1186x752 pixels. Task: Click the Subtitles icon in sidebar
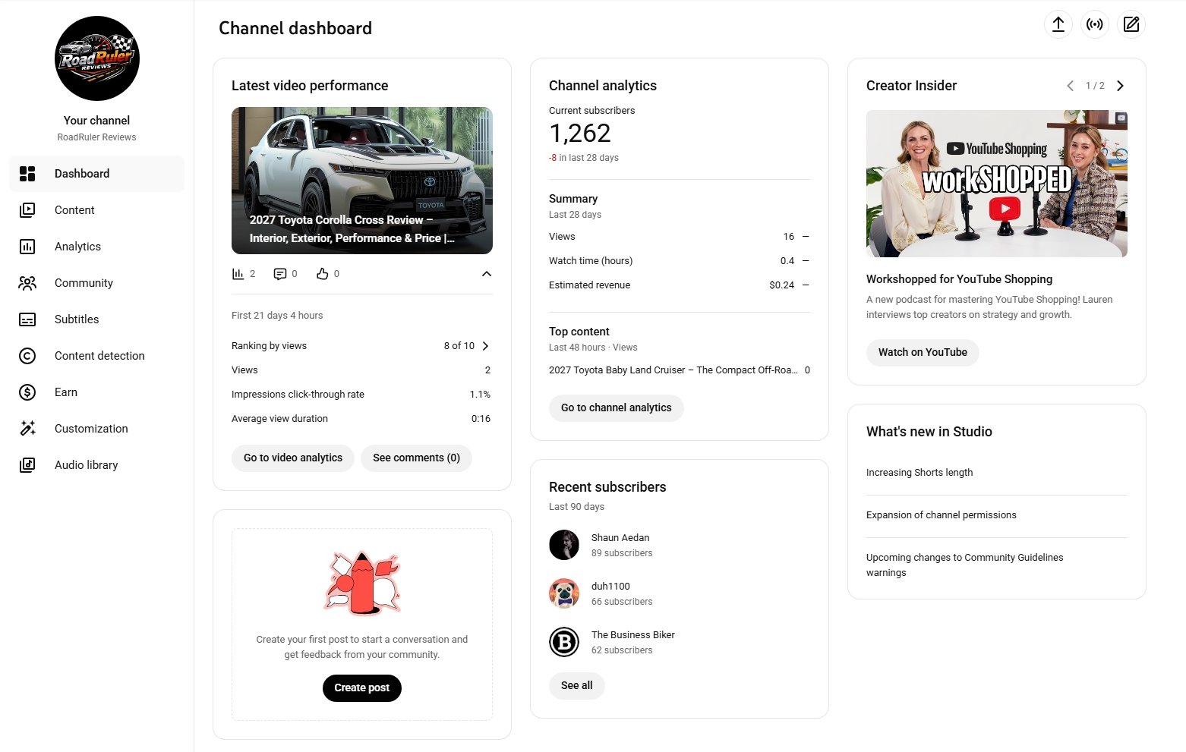point(27,319)
